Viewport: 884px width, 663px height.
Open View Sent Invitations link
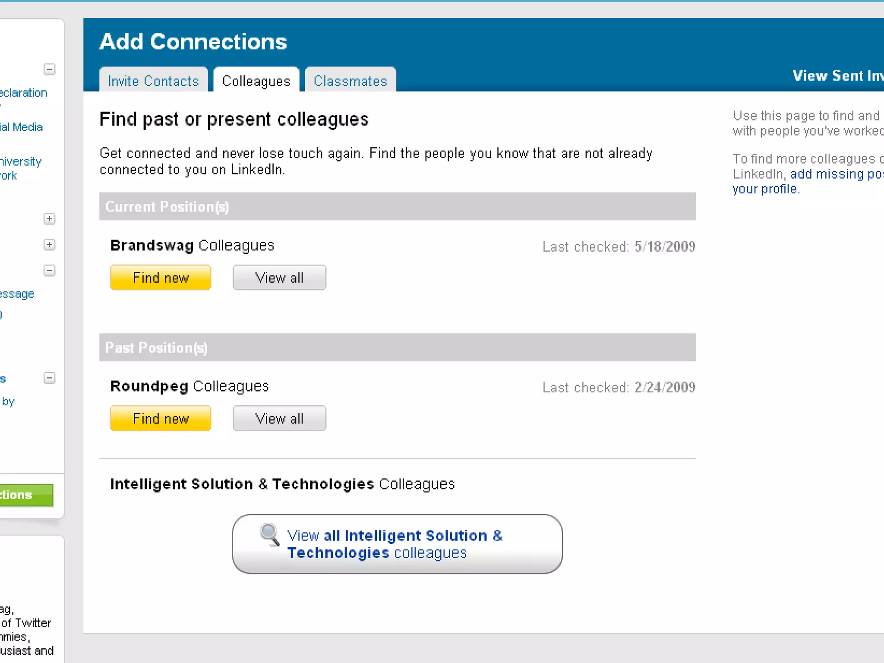tap(837, 76)
